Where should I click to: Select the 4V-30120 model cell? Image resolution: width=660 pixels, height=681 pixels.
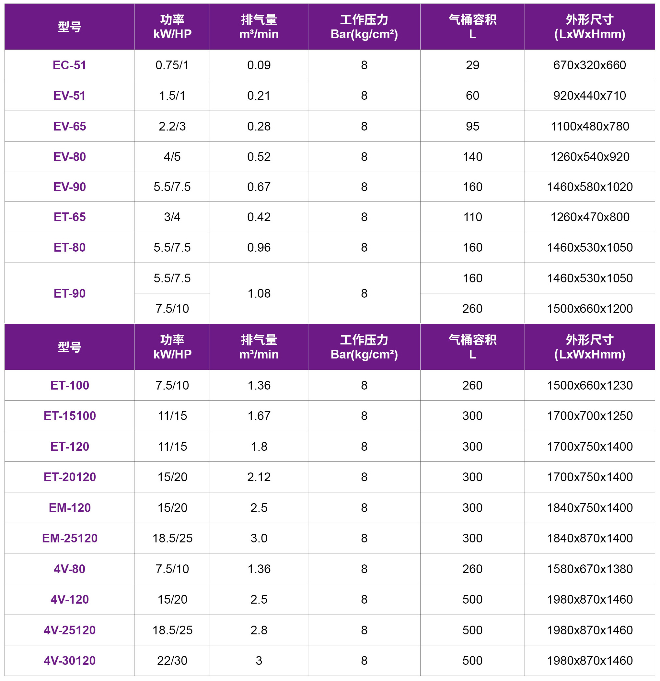point(70,661)
